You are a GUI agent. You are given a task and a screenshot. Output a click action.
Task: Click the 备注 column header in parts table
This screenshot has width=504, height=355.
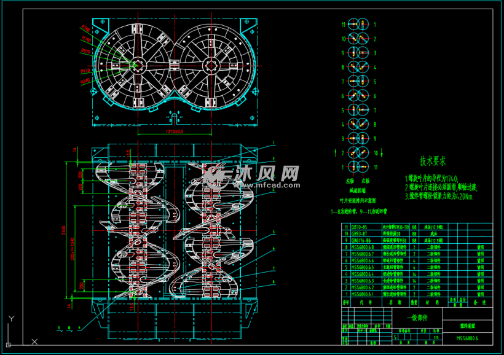click(x=478, y=302)
